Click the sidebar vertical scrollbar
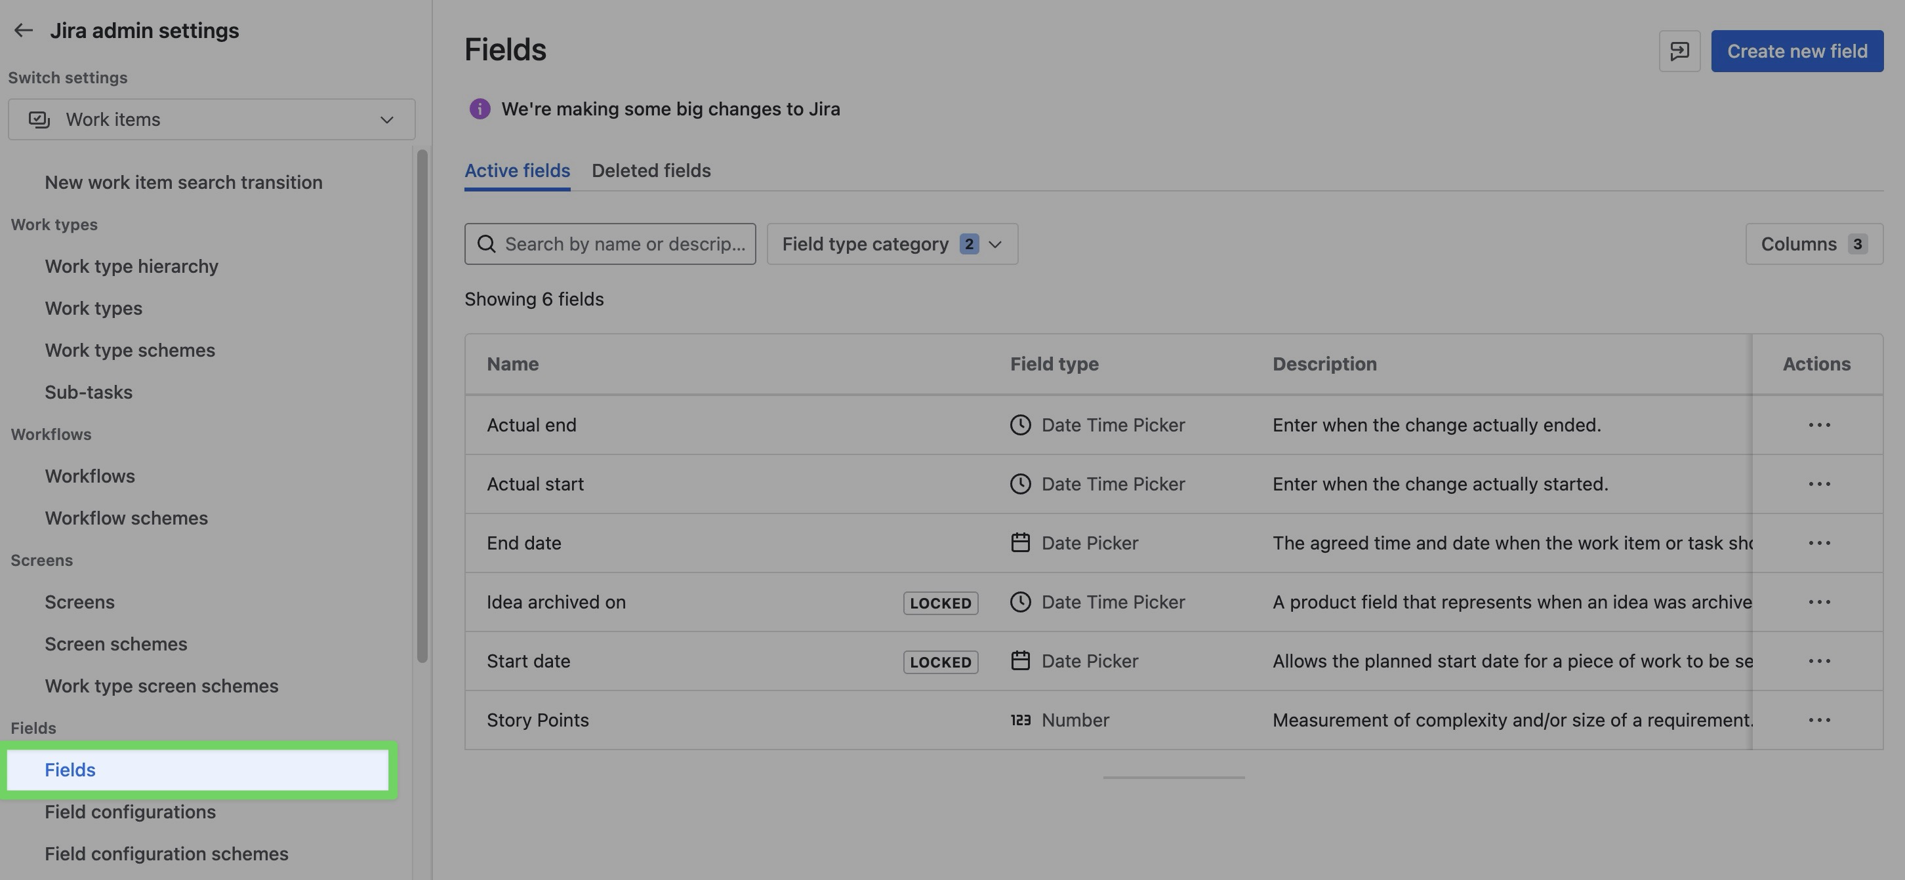 [x=422, y=406]
